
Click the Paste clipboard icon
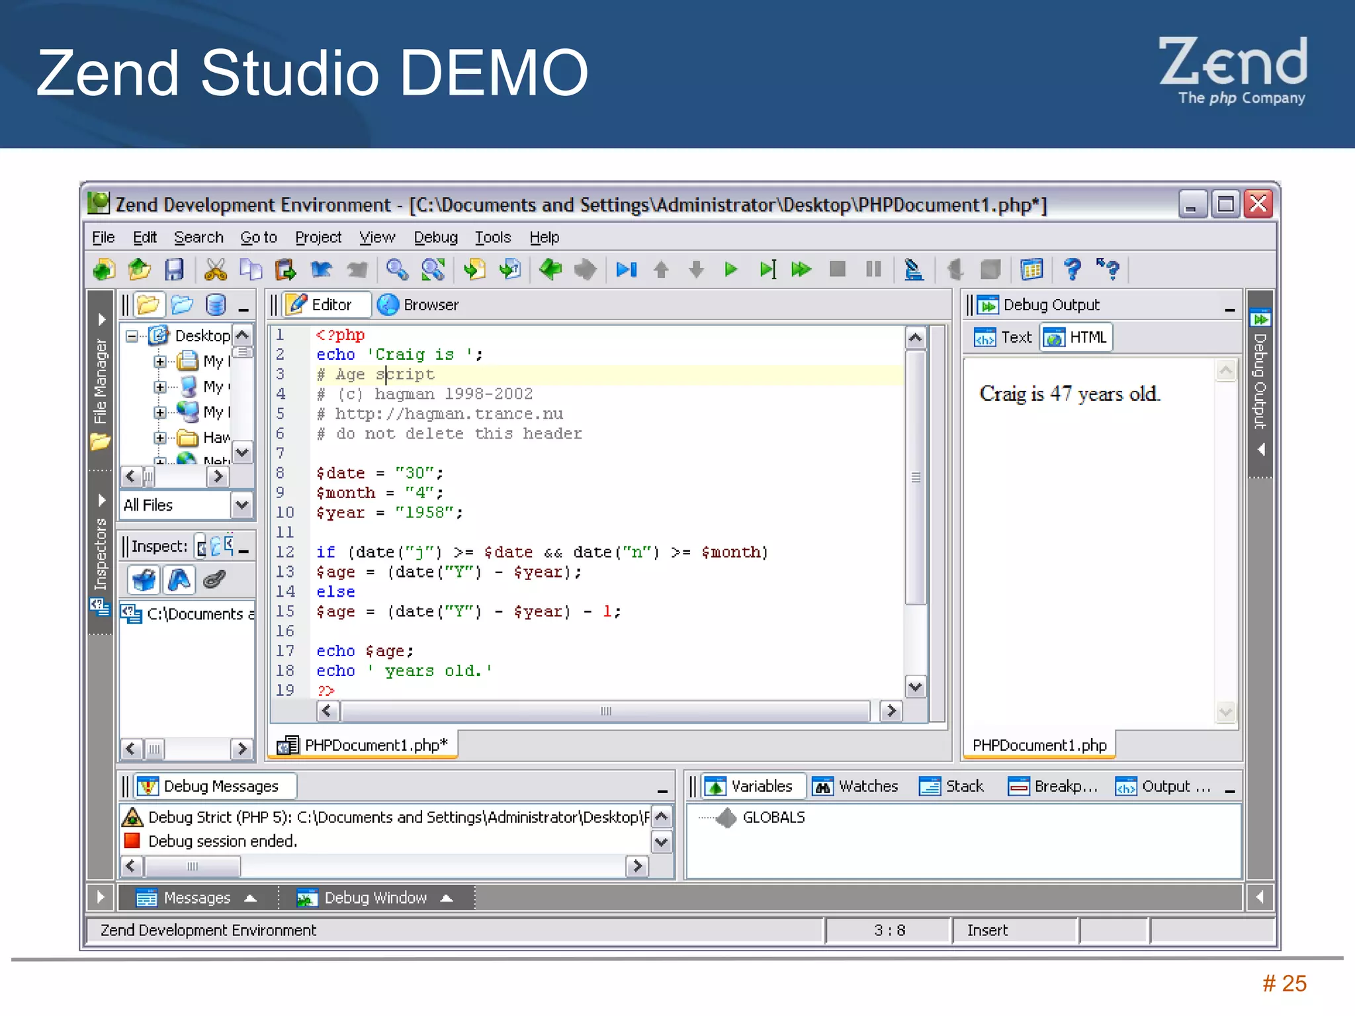tap(286, 270)
